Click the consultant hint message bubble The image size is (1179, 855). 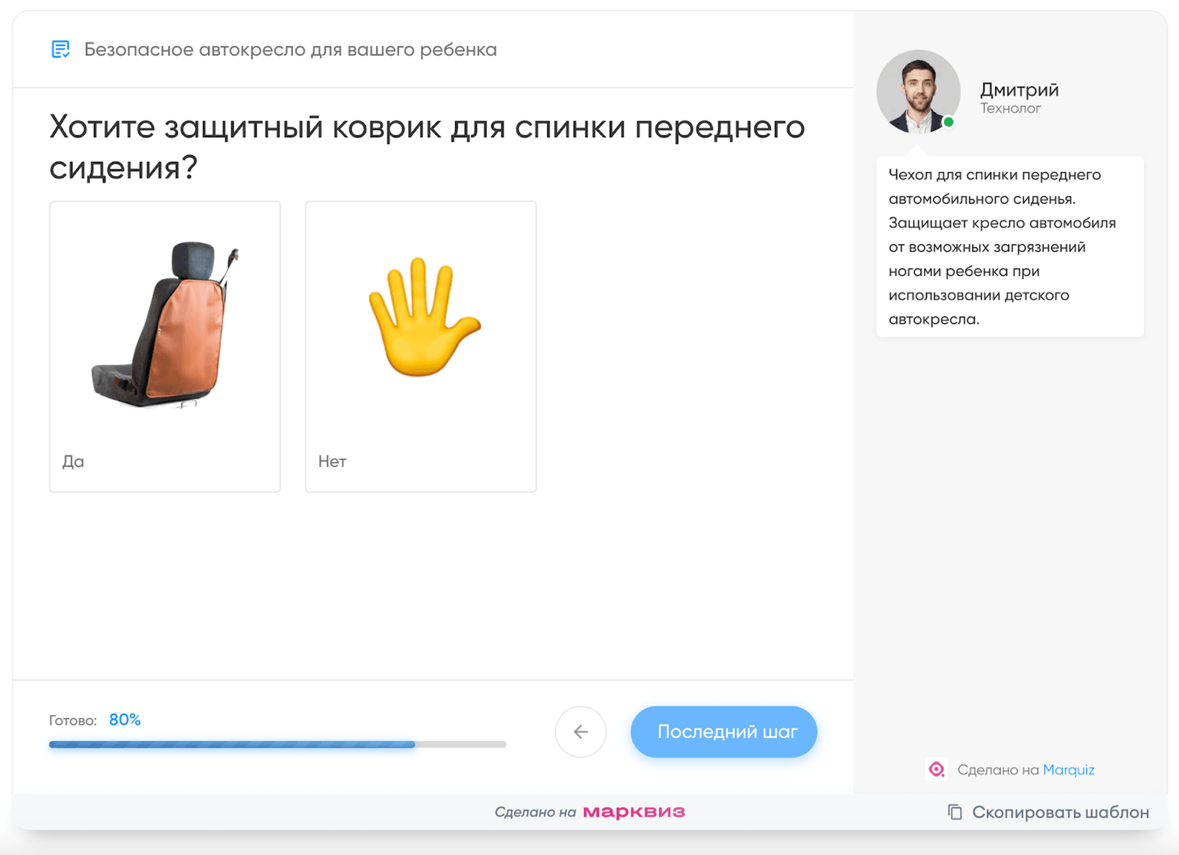(x=1010, y=247)
